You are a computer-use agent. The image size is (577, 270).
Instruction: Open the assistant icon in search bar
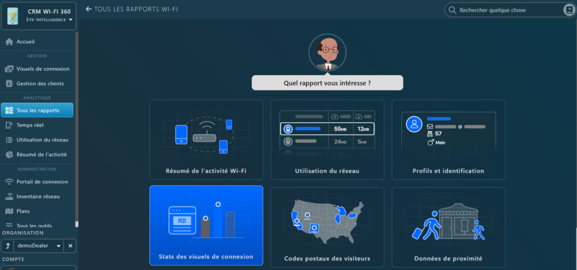(x=569, y=10)
